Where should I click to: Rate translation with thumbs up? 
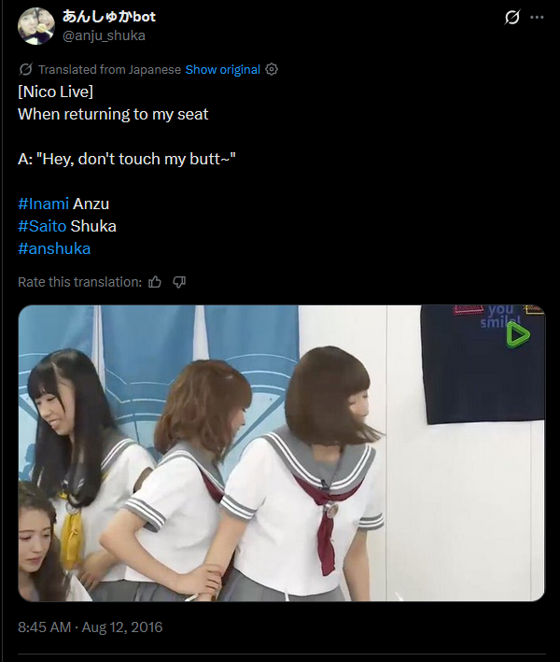point(155,282)
